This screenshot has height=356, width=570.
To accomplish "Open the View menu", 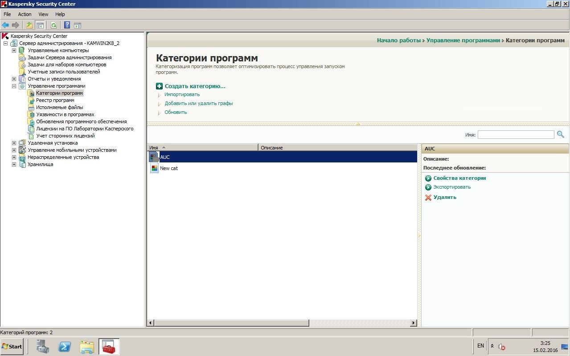I will (43, 14).
